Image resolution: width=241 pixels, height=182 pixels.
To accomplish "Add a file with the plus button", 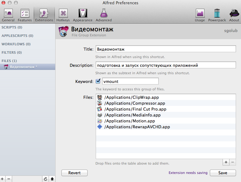I will pos(226,162).
